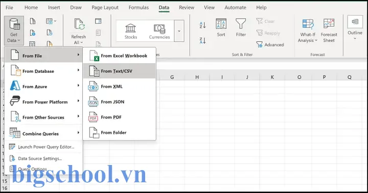This screenshot has width=368, height=193.
Task: Click the Reapply filter button
Action: (x=268, y=33)
